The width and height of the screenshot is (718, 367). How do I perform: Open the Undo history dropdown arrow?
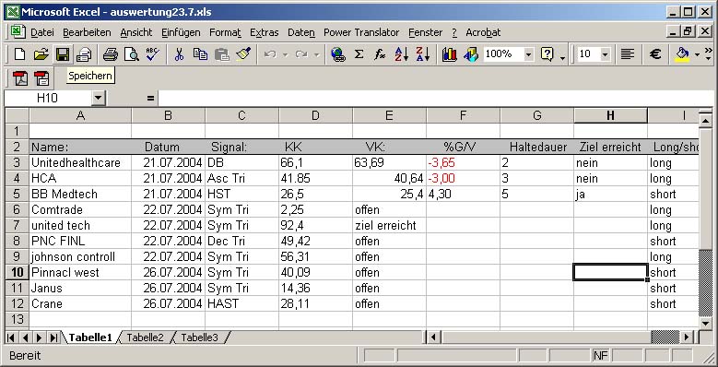[x=286, y=55]
